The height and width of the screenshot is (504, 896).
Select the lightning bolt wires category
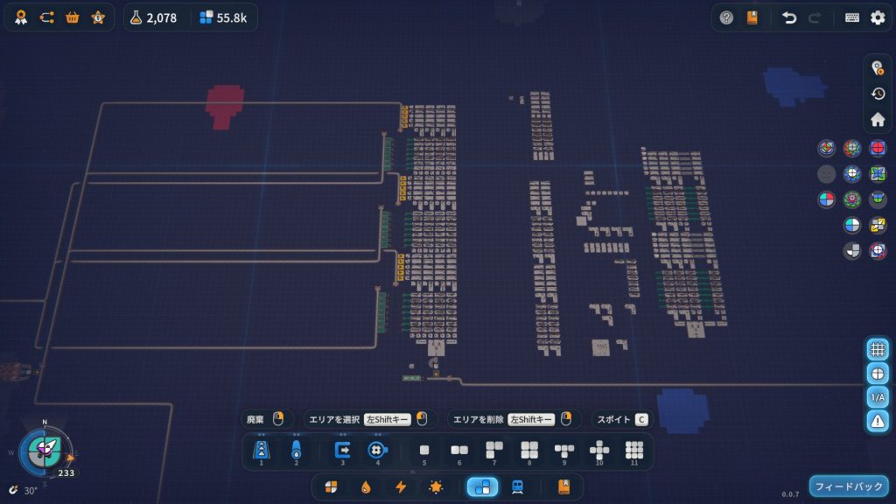401,487
